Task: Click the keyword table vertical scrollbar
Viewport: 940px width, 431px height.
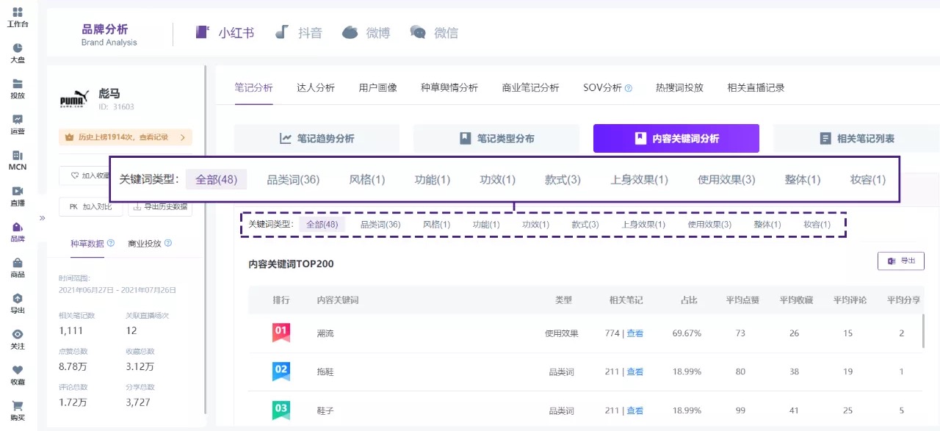Action: tap(925, 330)
